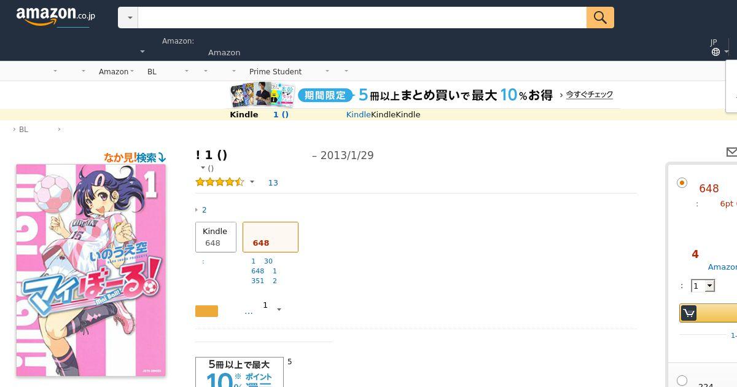
Task: Open the '13' customer reviews link
Action: coord(273,182)
